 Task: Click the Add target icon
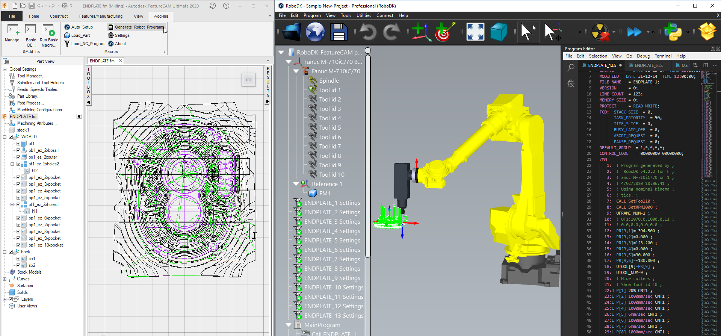[x=444, y=32]
